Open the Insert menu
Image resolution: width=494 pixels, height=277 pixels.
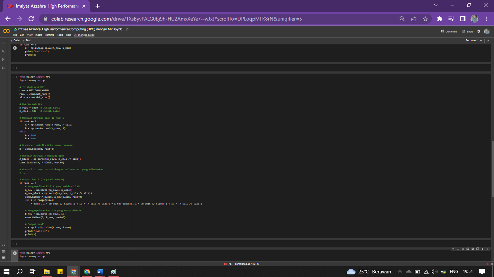coord(39,35)
